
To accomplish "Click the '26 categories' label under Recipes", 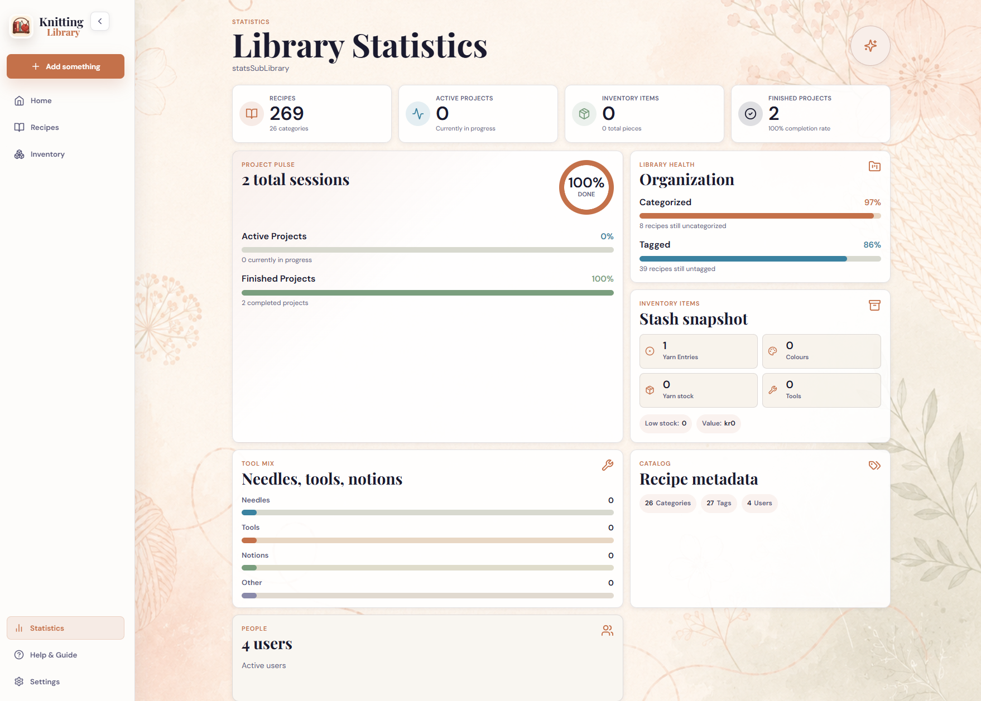I will tap(288, 128).
